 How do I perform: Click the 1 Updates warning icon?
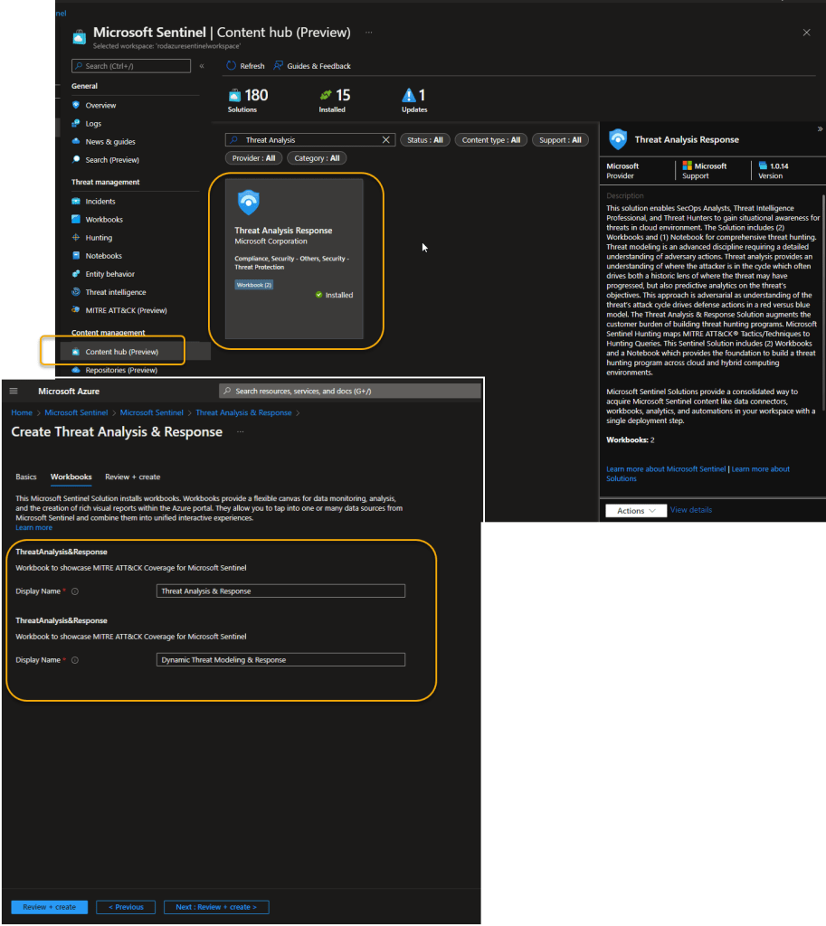[408, 95]
